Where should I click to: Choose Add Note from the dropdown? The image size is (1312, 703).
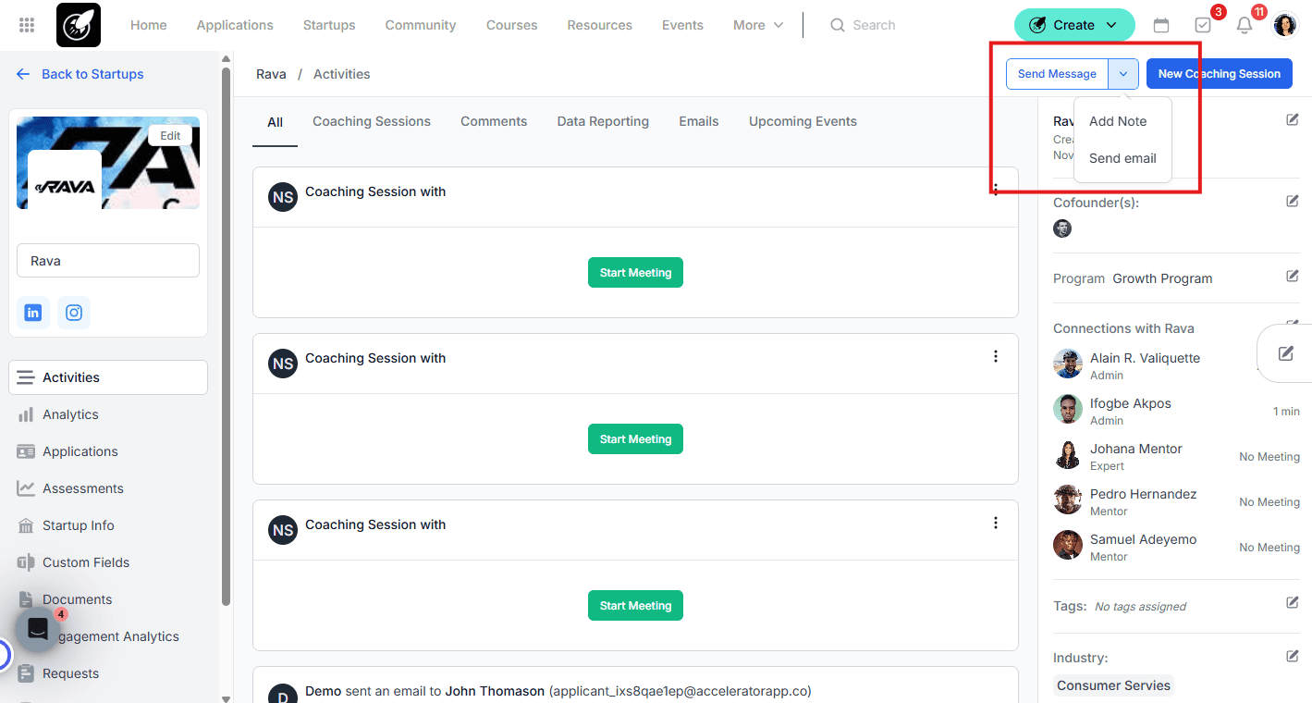click(1117, 121)
